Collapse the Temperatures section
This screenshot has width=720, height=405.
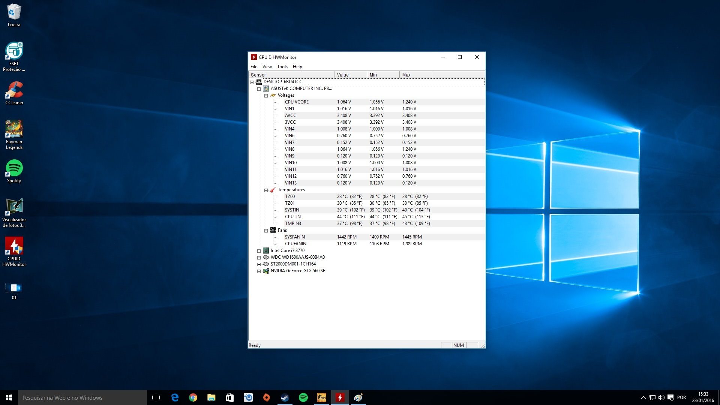(266, 190)
